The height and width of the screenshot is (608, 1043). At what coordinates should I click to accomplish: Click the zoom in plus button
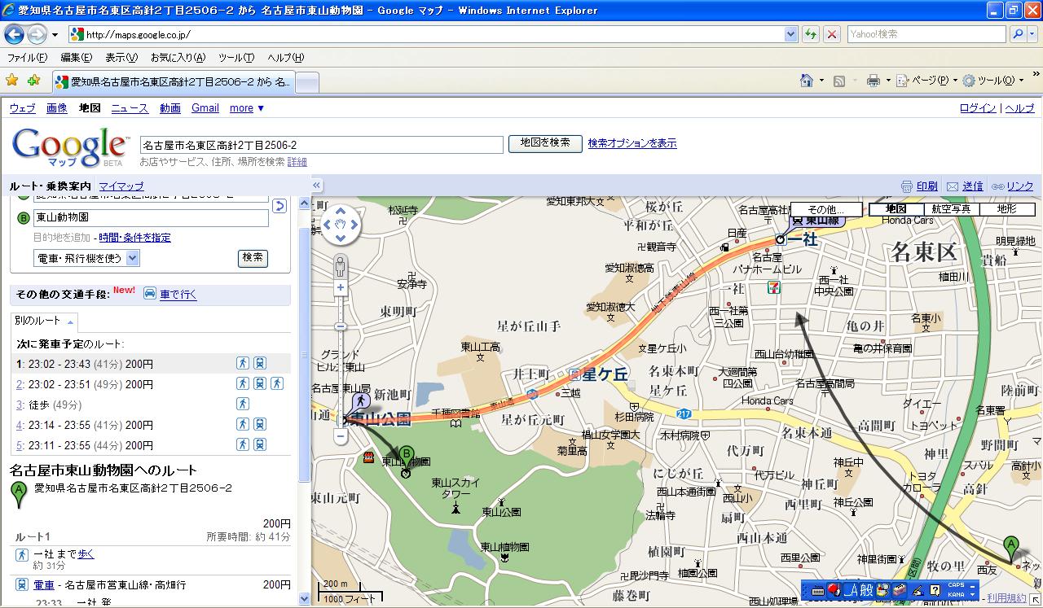point(341,287)
